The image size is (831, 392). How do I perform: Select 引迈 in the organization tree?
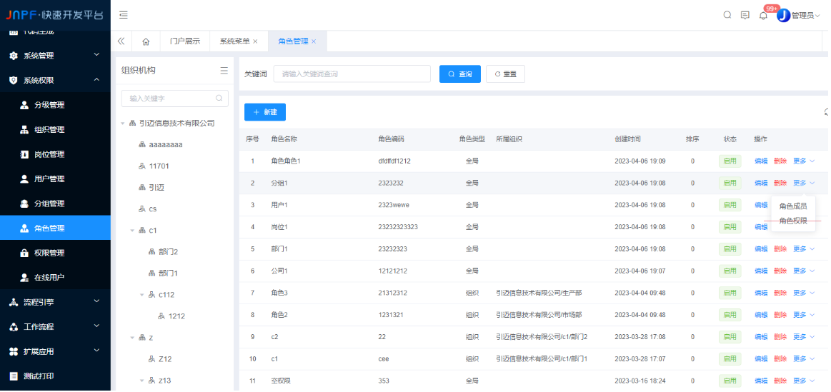(156, 188)
